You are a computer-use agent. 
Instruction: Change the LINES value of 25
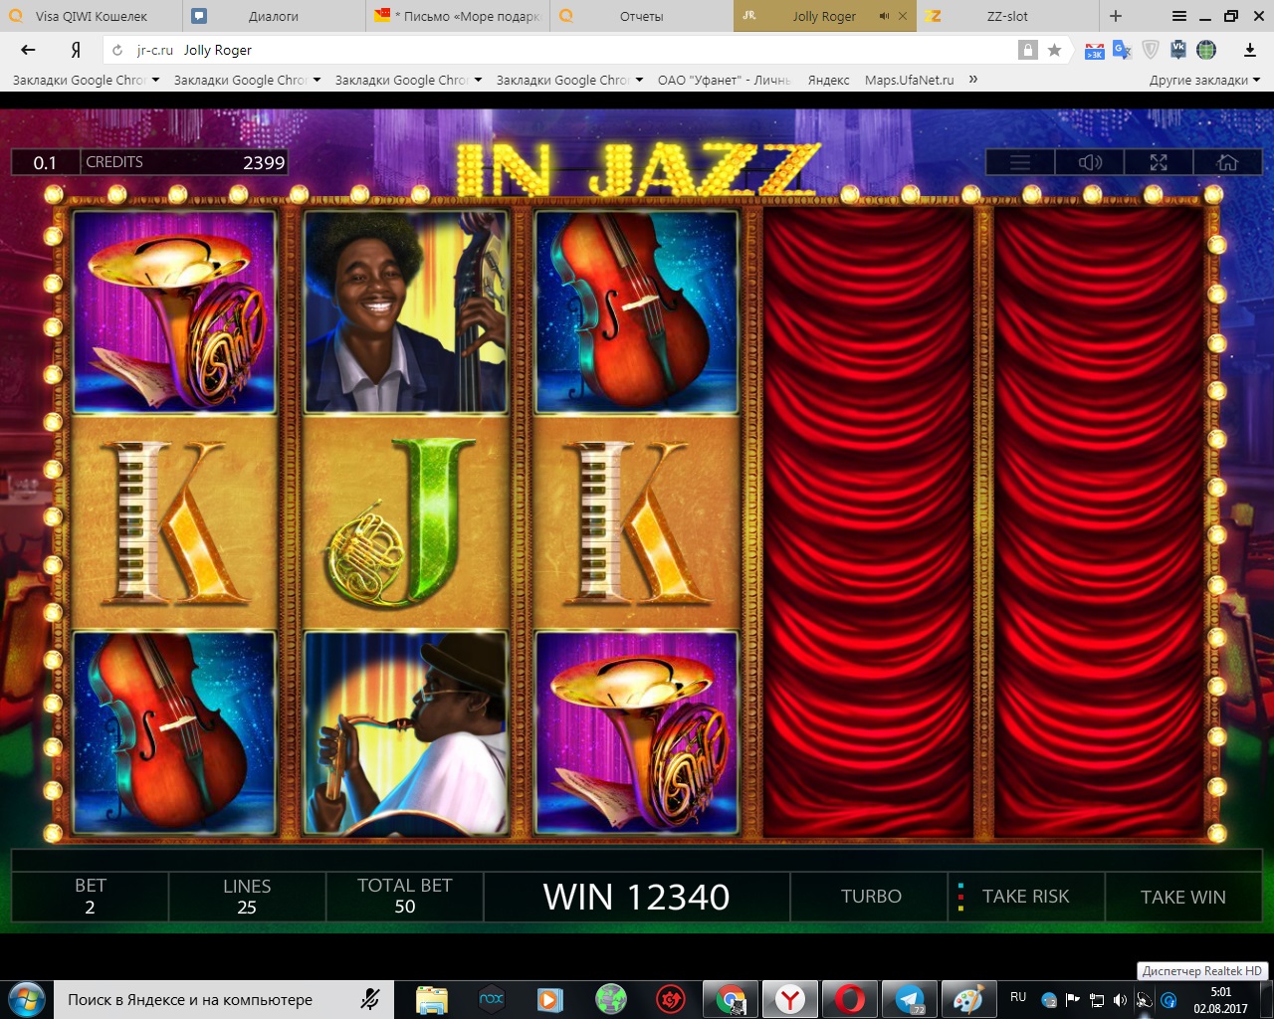click(x=247, y=897)
